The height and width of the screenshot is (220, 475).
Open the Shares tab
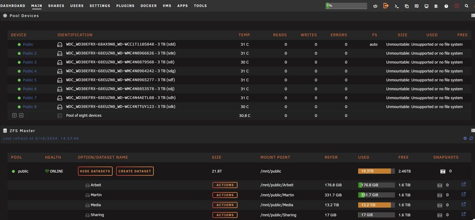tap(56, 6)
